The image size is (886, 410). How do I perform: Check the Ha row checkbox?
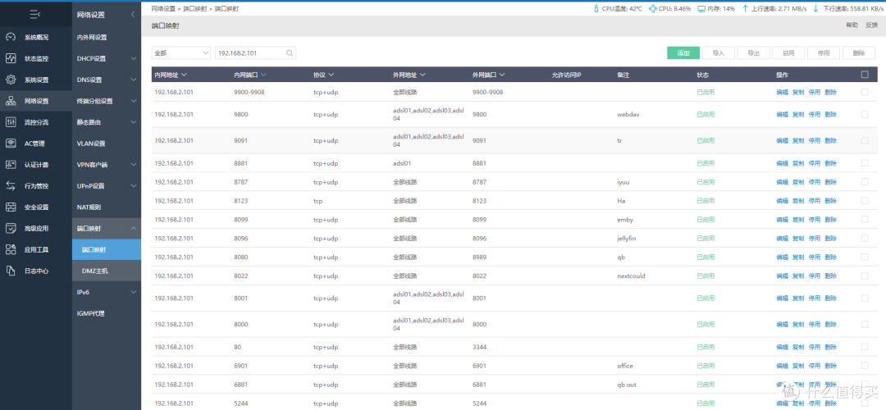865,200
